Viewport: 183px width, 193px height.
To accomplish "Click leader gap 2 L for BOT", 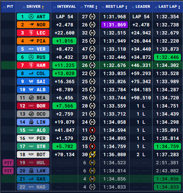I will pos(141,154).
